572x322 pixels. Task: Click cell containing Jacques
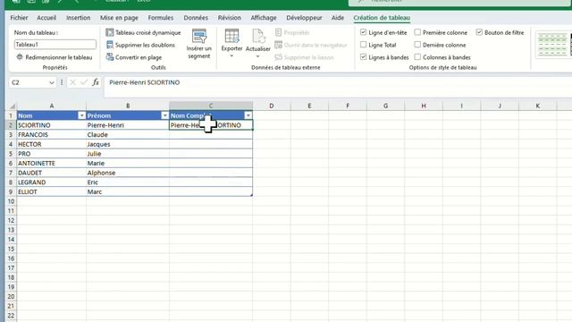(128, 144)
